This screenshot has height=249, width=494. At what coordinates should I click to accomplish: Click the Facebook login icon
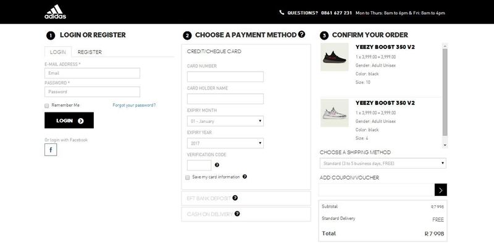(51, 150)
